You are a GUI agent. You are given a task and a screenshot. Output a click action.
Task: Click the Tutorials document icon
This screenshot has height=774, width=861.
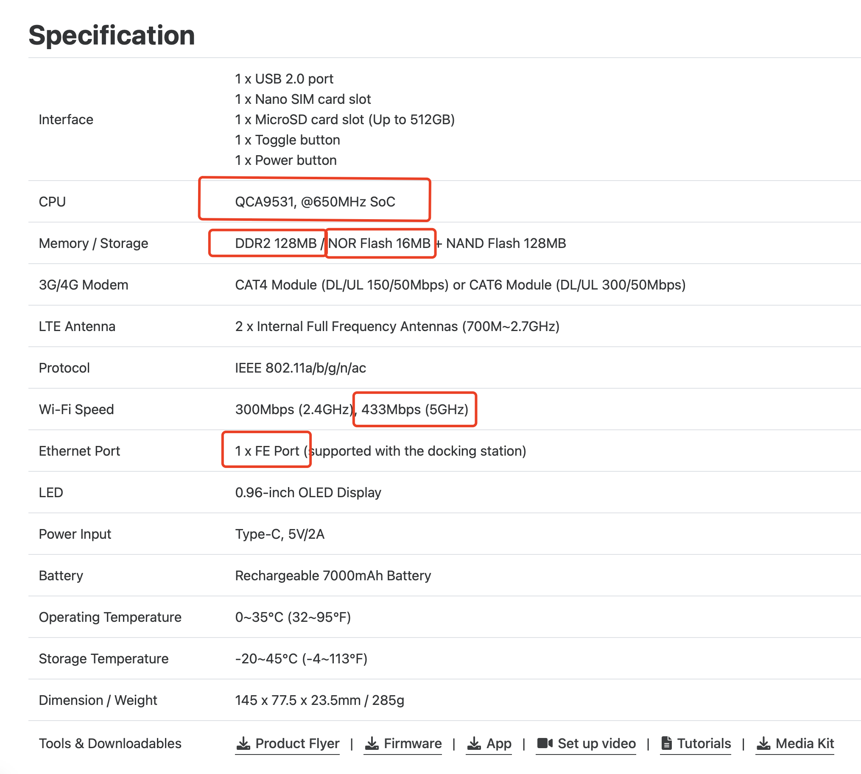coord(666,743)
